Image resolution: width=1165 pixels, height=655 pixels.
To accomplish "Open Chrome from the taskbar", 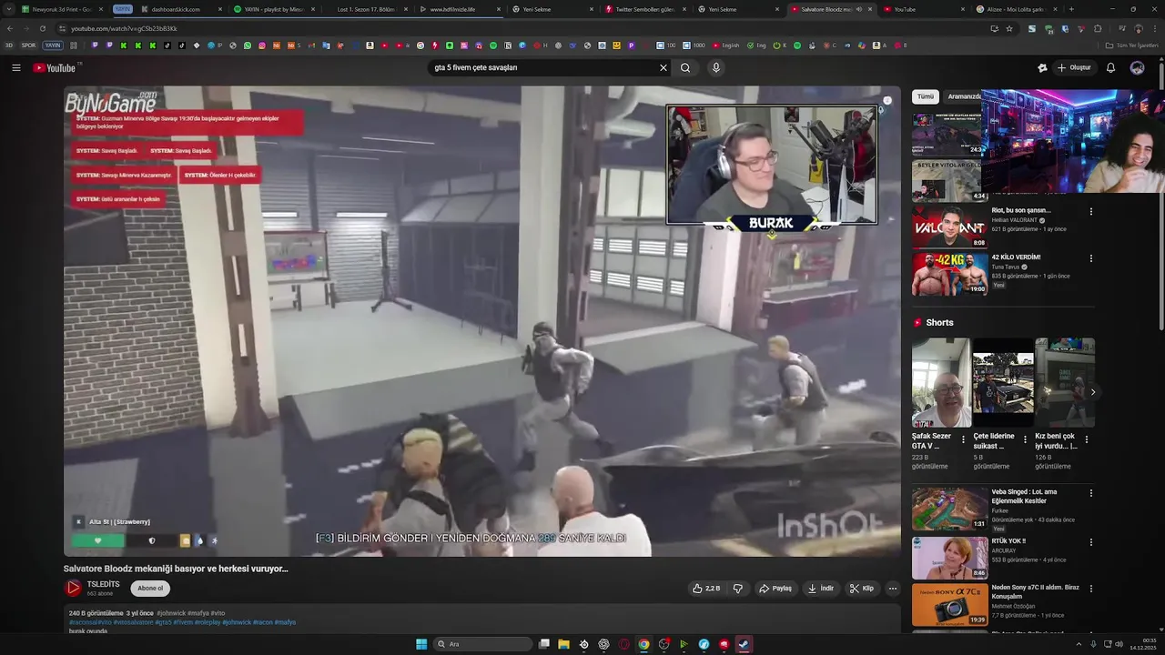I will (643, 644).
